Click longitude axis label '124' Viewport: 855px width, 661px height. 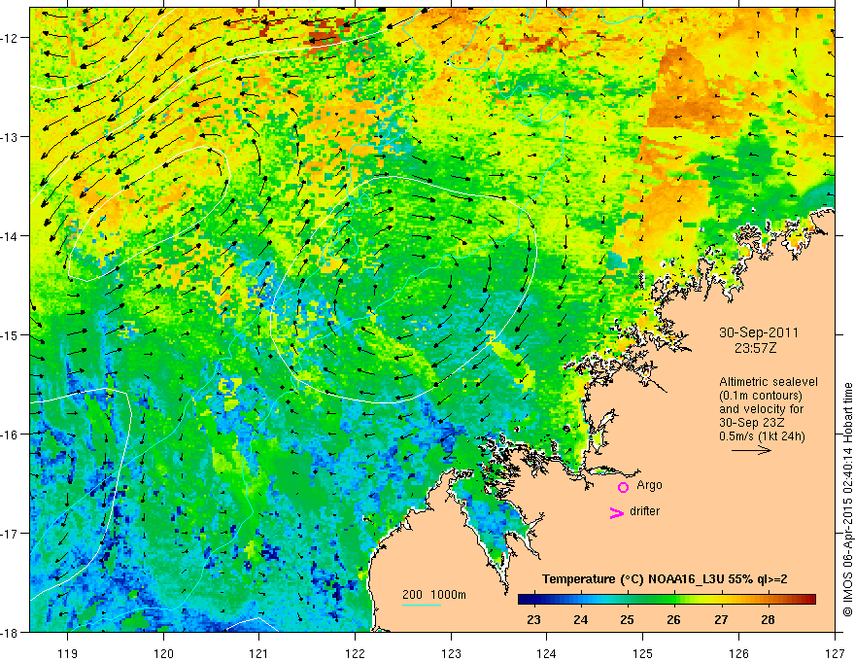point(547,653)
